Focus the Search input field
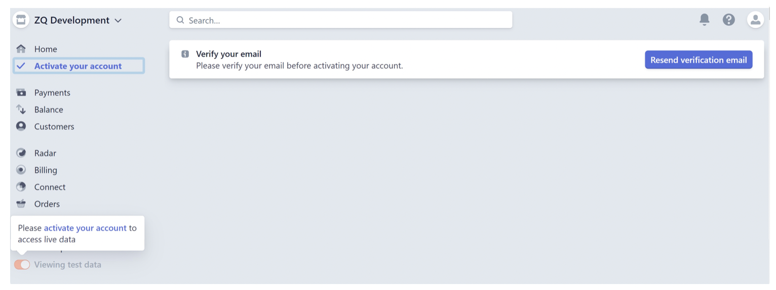This screenshot has width=776, height=290. pyautogui.click(x=340, y=20)
